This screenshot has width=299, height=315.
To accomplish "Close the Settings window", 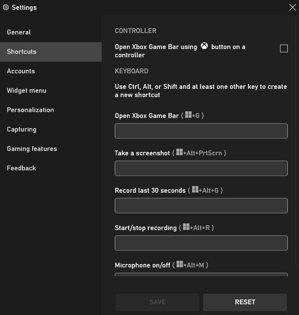I will [x=292, y=7].
